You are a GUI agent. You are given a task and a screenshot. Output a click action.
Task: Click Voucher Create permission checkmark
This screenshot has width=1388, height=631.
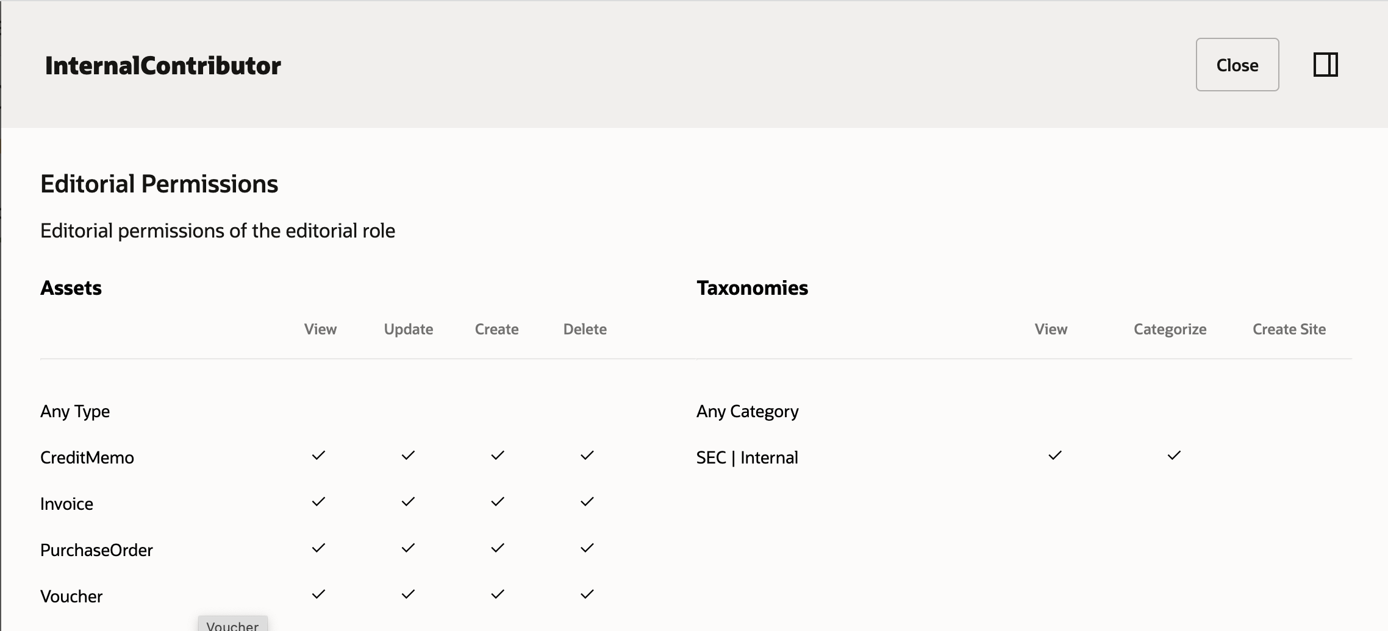(x=498, y=594)
